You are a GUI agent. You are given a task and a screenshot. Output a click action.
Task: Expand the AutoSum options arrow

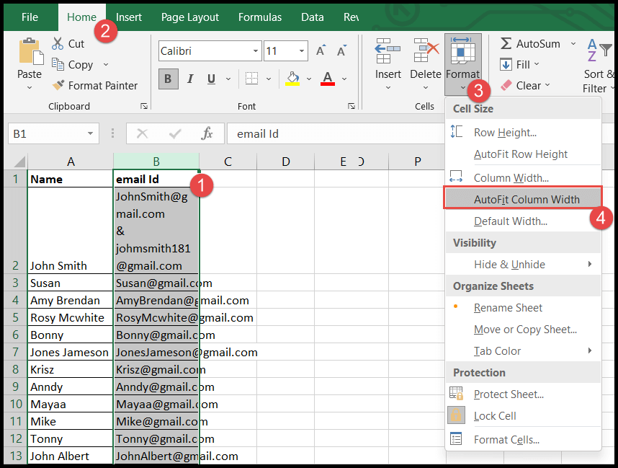click(573, 43)
